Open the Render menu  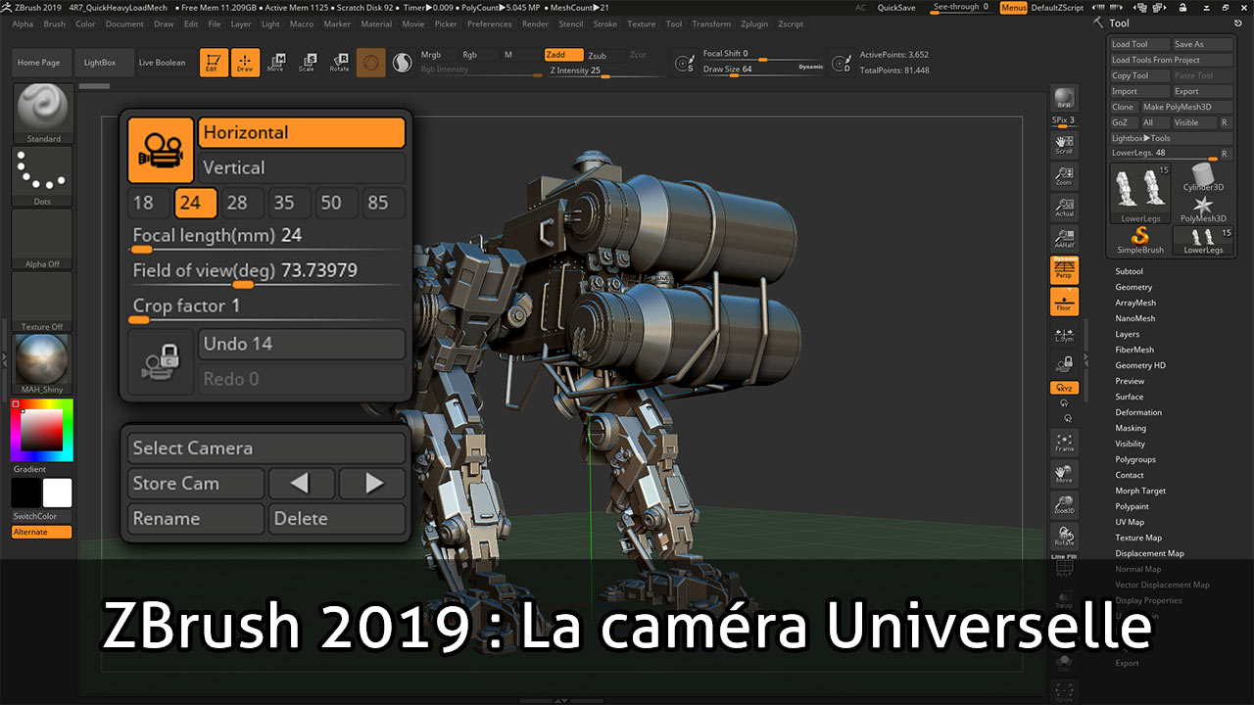click(x=535, y=23)
